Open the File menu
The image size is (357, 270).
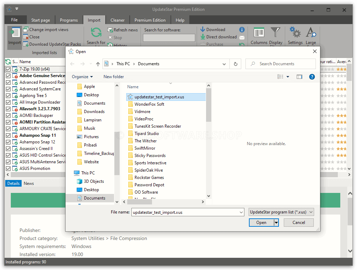(x=14, y=20)
